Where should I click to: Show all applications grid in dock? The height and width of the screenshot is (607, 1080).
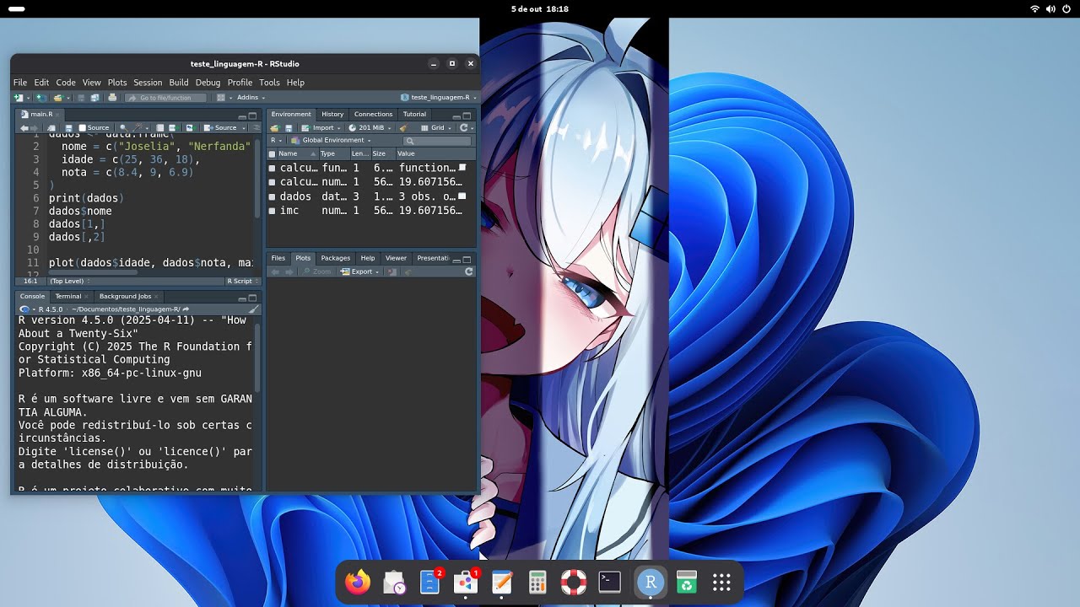[x=721, y=582]
